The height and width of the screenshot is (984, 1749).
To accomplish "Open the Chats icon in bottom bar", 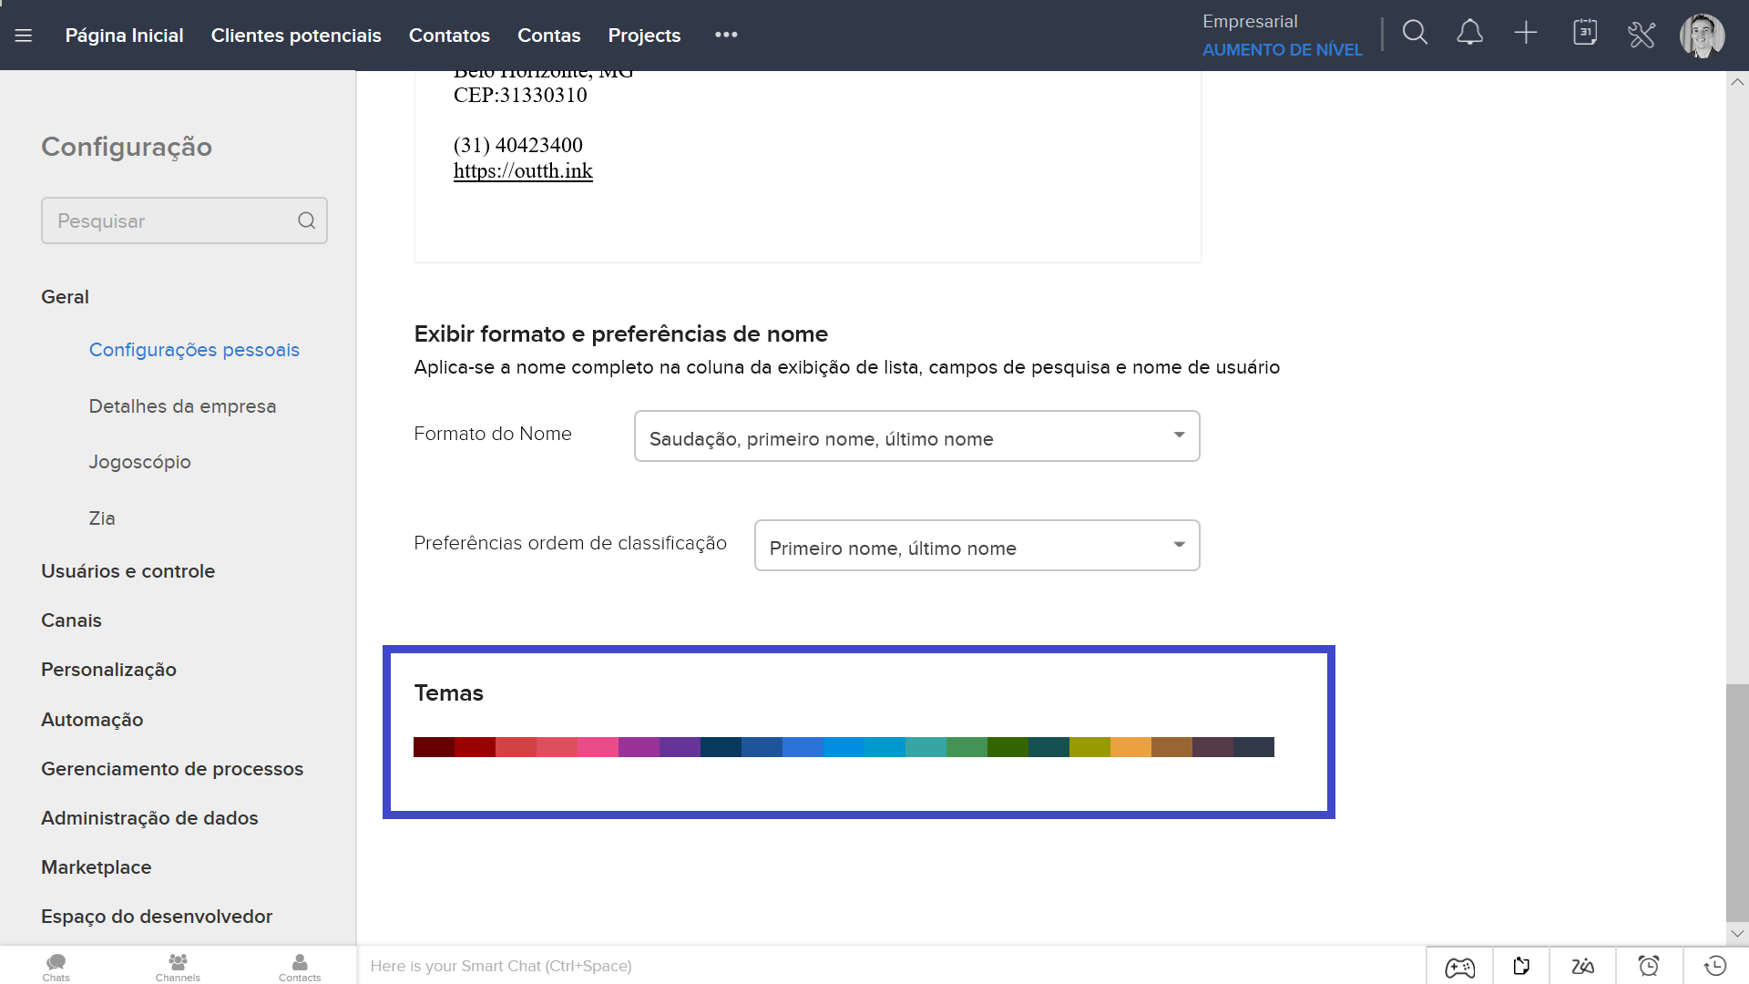I will pyautogui.click(x=56, y=967).
